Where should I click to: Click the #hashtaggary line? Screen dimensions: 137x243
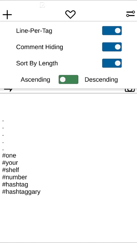click(21, 192)
